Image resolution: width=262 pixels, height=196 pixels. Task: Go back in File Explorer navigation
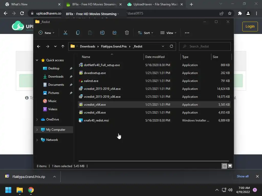coord(39,46)
